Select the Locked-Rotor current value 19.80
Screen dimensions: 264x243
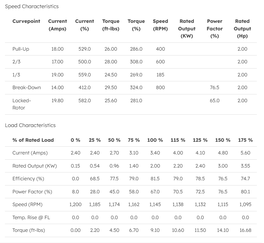[x=58, y=101]
